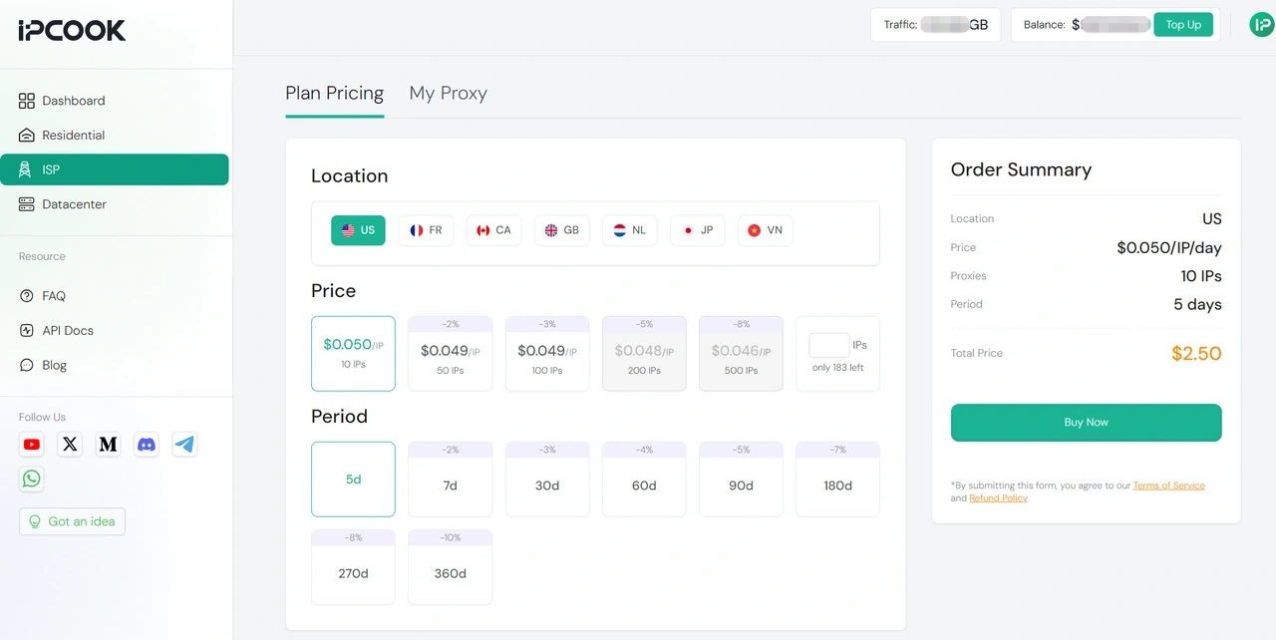Open the Datacenter section
This screenshot has width=1276, height=640.
74,204
